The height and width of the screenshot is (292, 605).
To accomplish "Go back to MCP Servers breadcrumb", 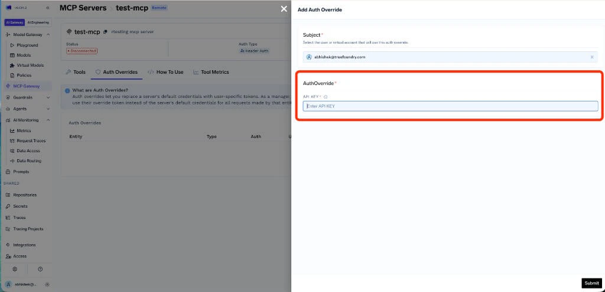I will pyautogui.click(x=83, y=8).
